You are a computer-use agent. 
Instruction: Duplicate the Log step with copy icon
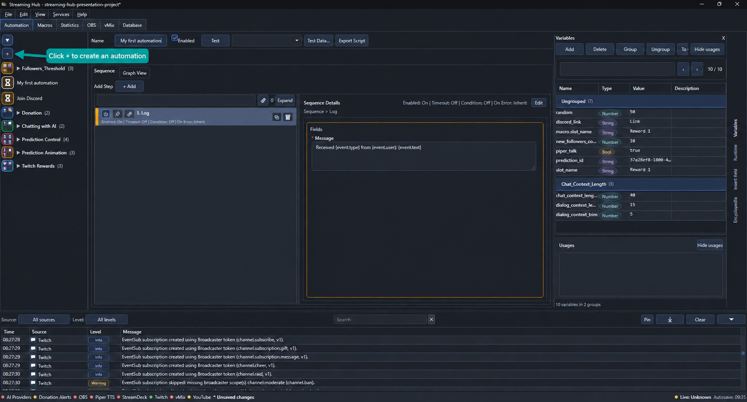(x=277, y=117)
